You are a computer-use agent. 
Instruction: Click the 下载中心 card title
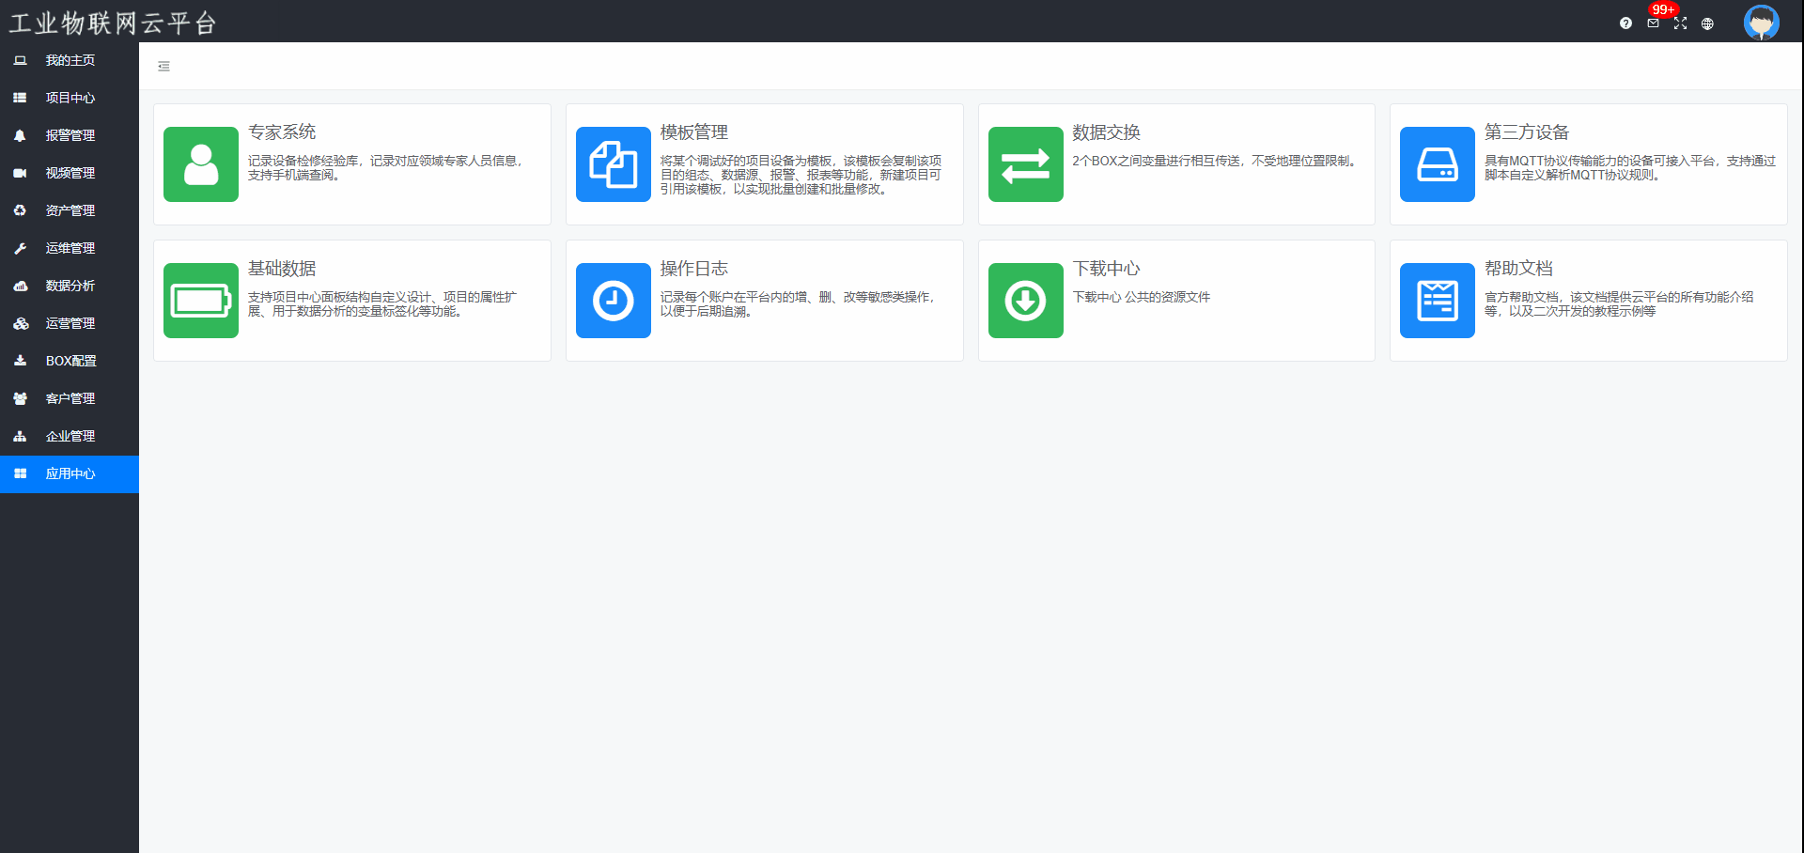pyautogui.click(x=1106, y=269)
